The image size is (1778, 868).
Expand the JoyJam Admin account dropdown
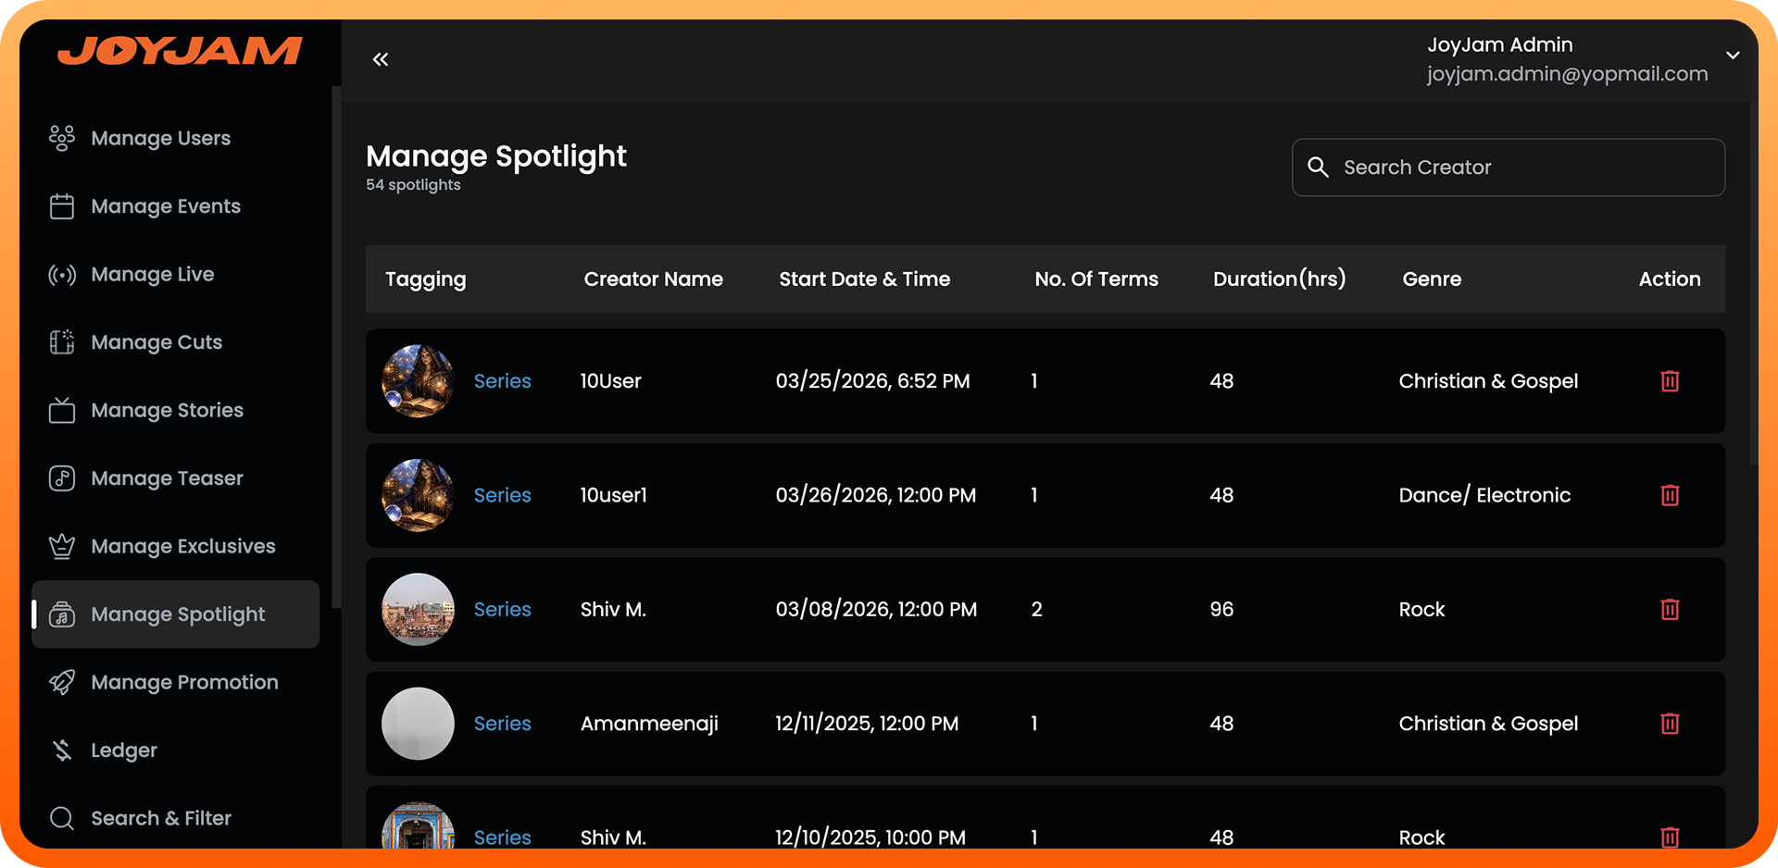(1733, 56)
